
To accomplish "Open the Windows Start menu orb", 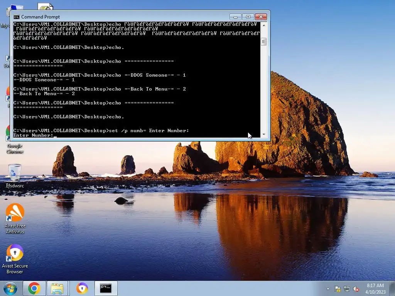I will (10, 288).
